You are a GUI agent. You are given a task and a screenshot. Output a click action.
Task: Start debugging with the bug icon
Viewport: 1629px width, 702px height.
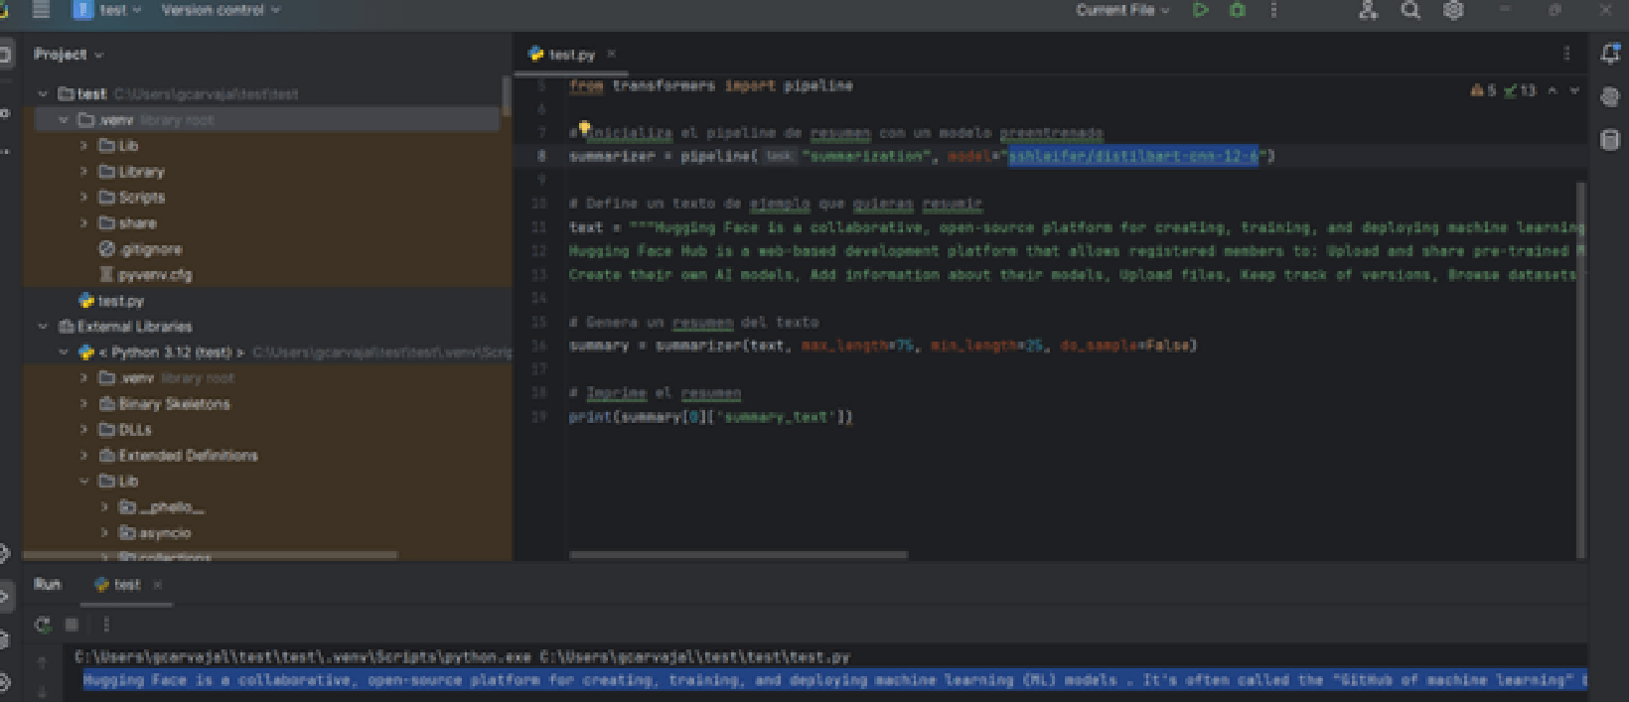(x=1237, y=10)
